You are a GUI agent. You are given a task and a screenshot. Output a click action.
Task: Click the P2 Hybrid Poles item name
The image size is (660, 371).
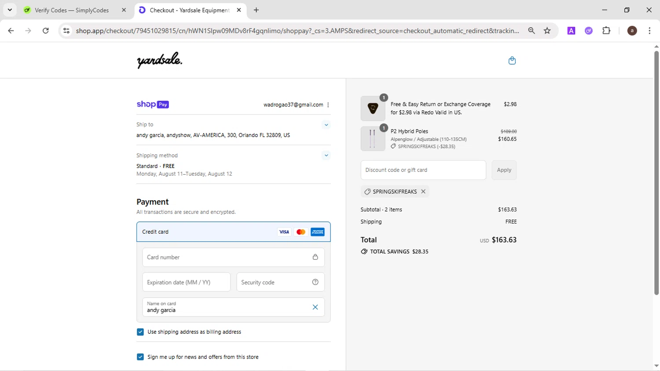409,131
